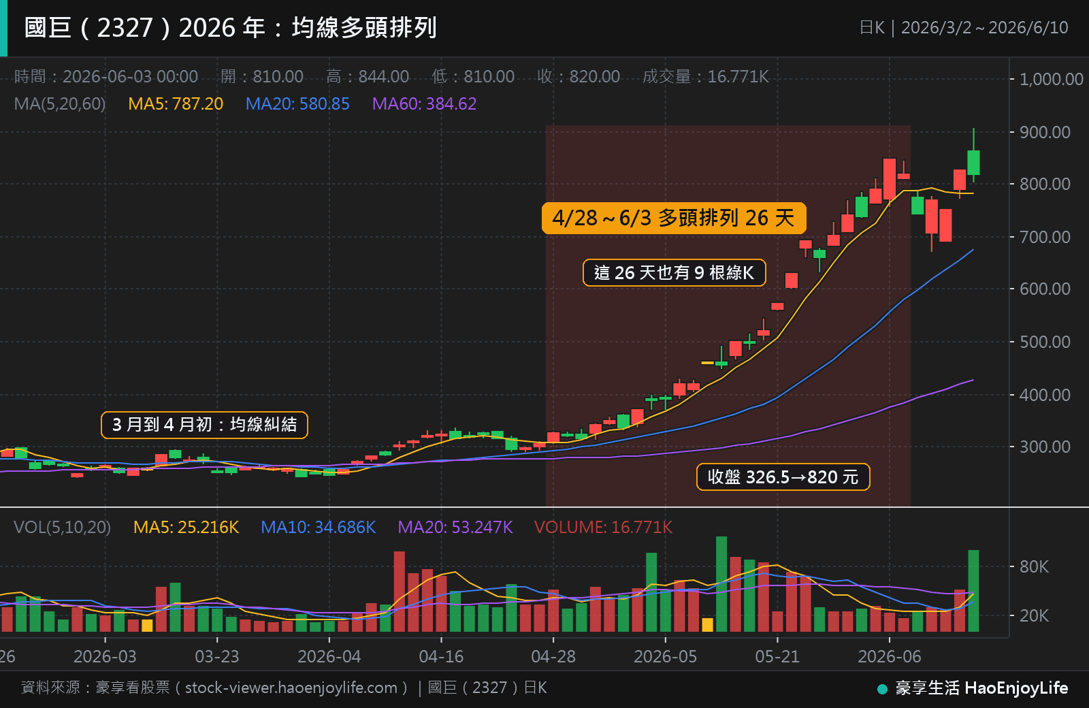The image size is (1089, 708).
Task: Click the MA60: 384.62 legend value
Action: tap(424, 104)
